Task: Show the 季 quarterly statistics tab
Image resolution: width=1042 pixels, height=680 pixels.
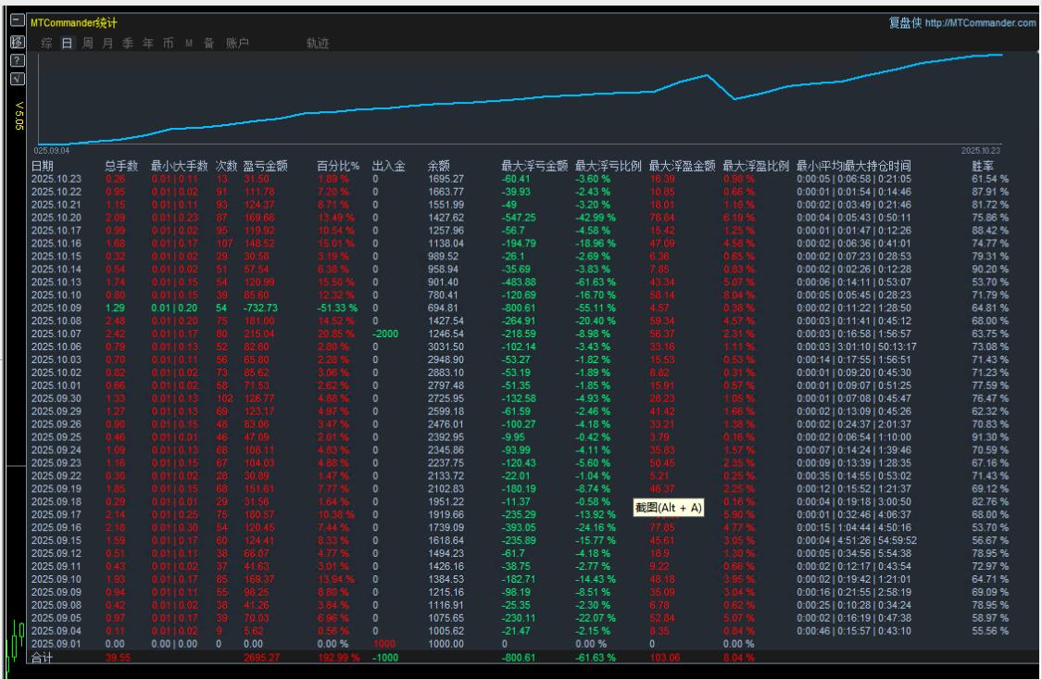Action: point(128,44)
